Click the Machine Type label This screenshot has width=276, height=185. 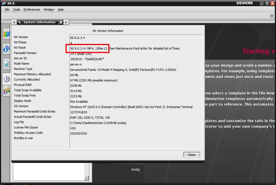click(23, 69)
